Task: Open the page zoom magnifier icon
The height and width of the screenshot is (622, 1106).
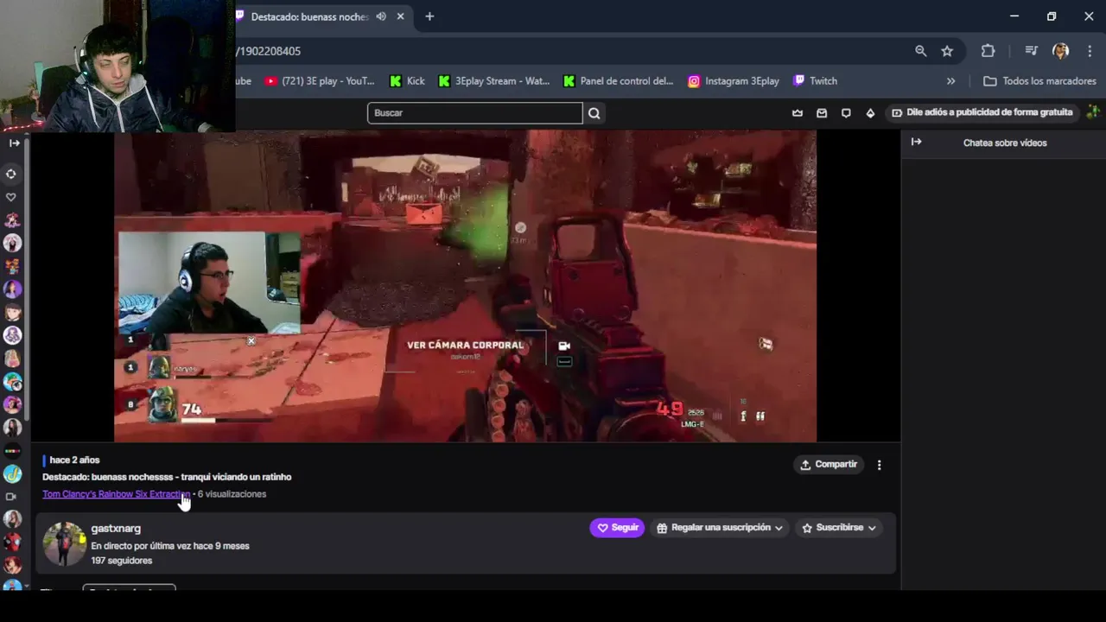Action: click(921, 51)
